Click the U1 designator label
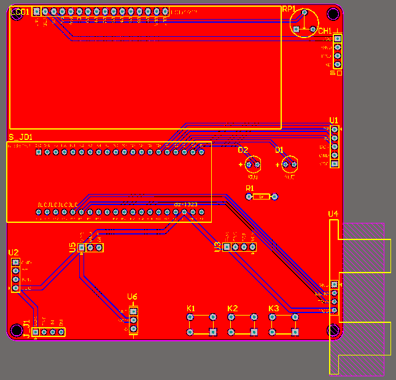 tap(333, 120)
